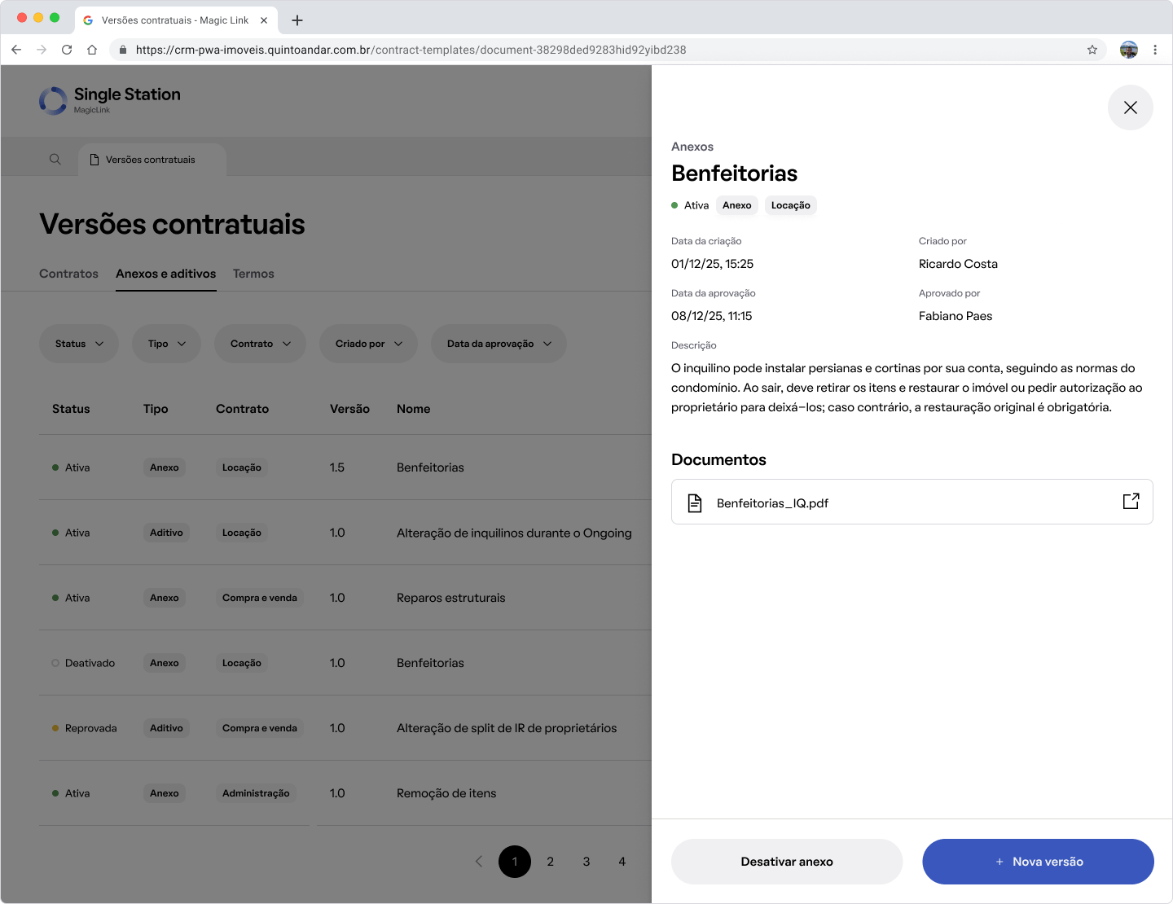
Task: Open the Benfeitorias_IQ.pdf external link icon
Action: tap(1131, 502)
